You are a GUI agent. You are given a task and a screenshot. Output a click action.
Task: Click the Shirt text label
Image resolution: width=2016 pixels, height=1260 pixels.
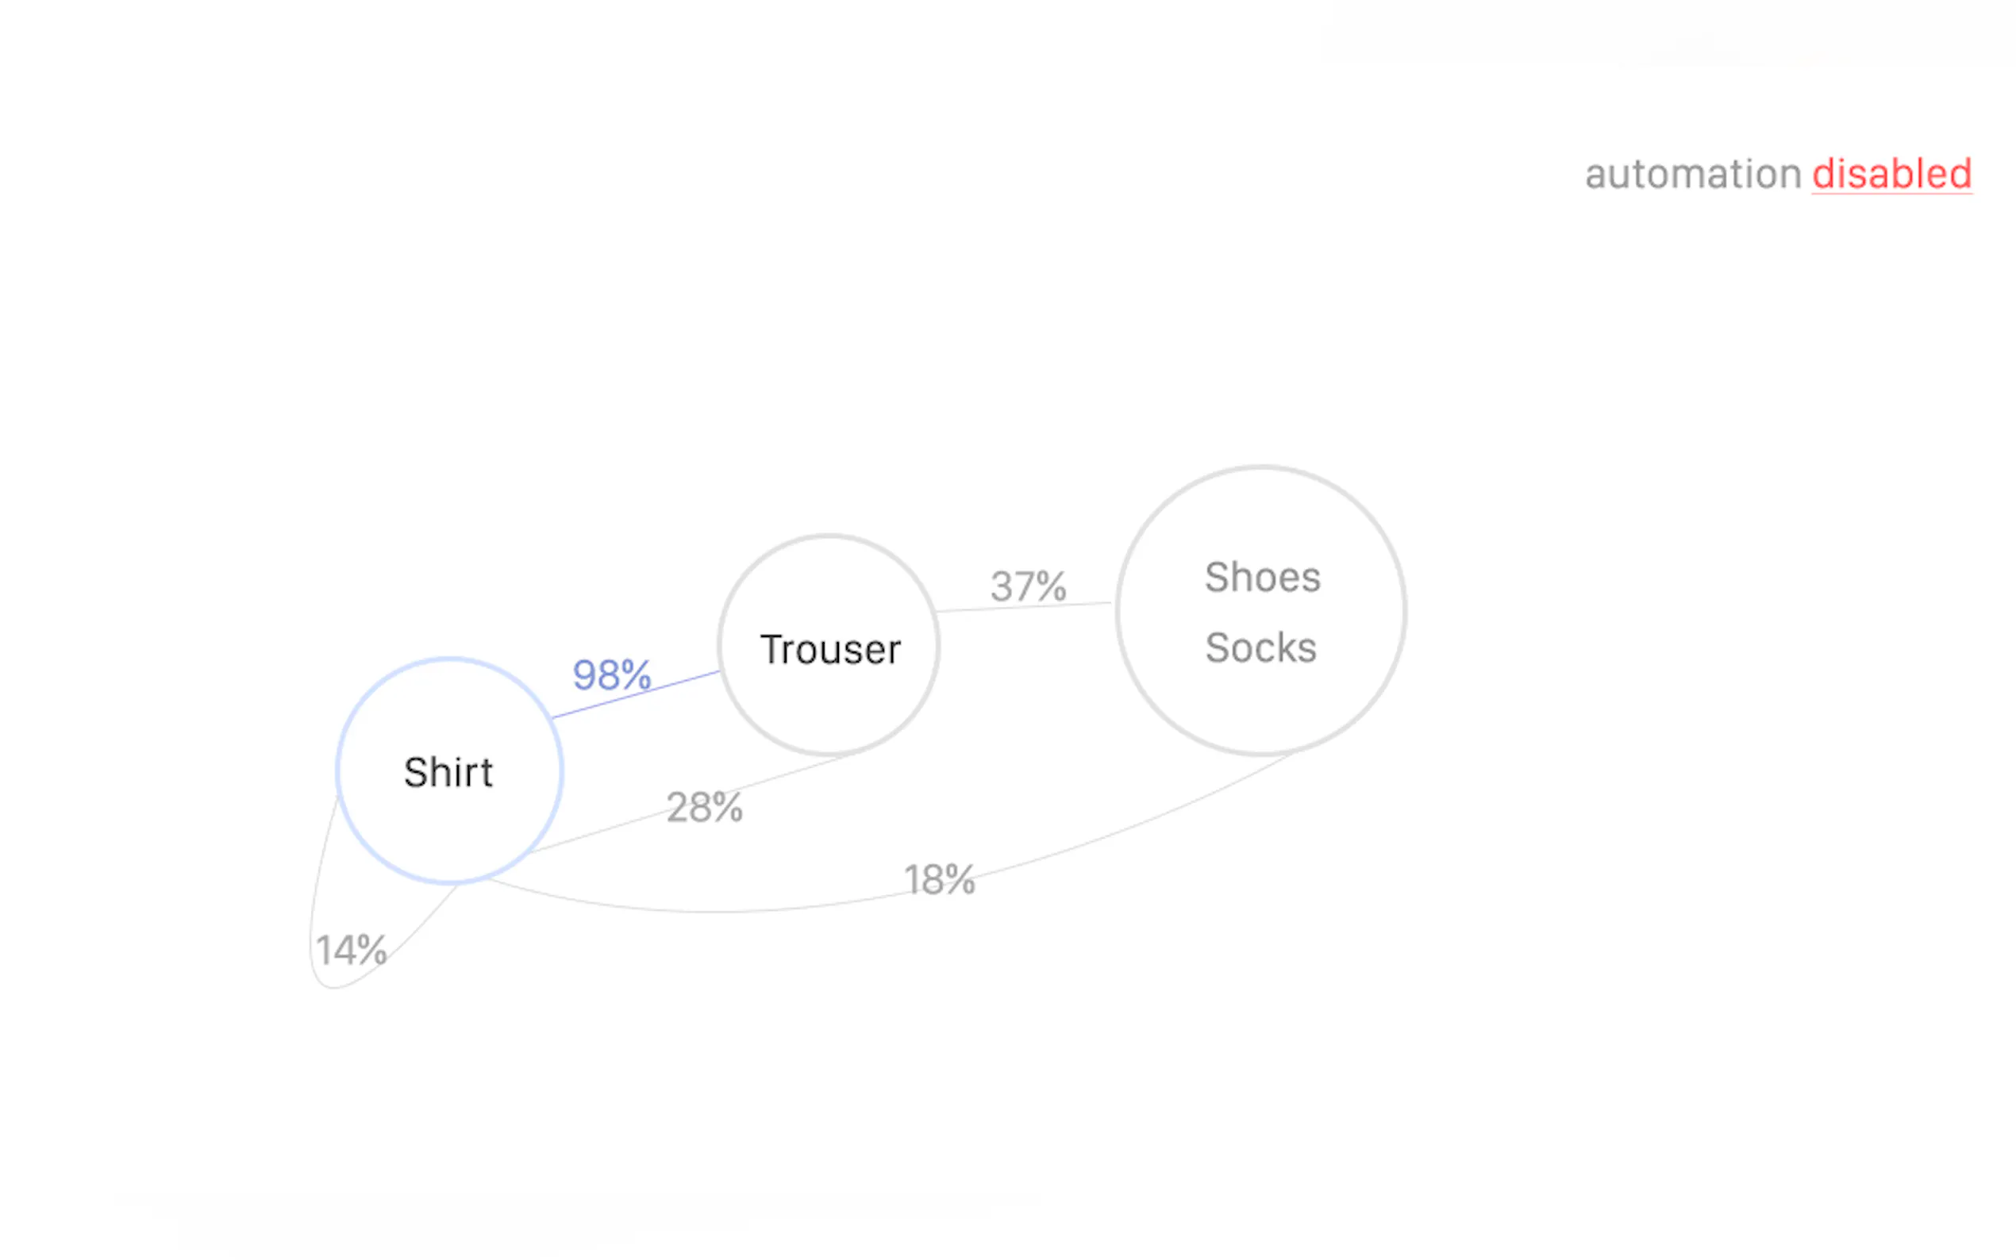[x=448, y=772]
